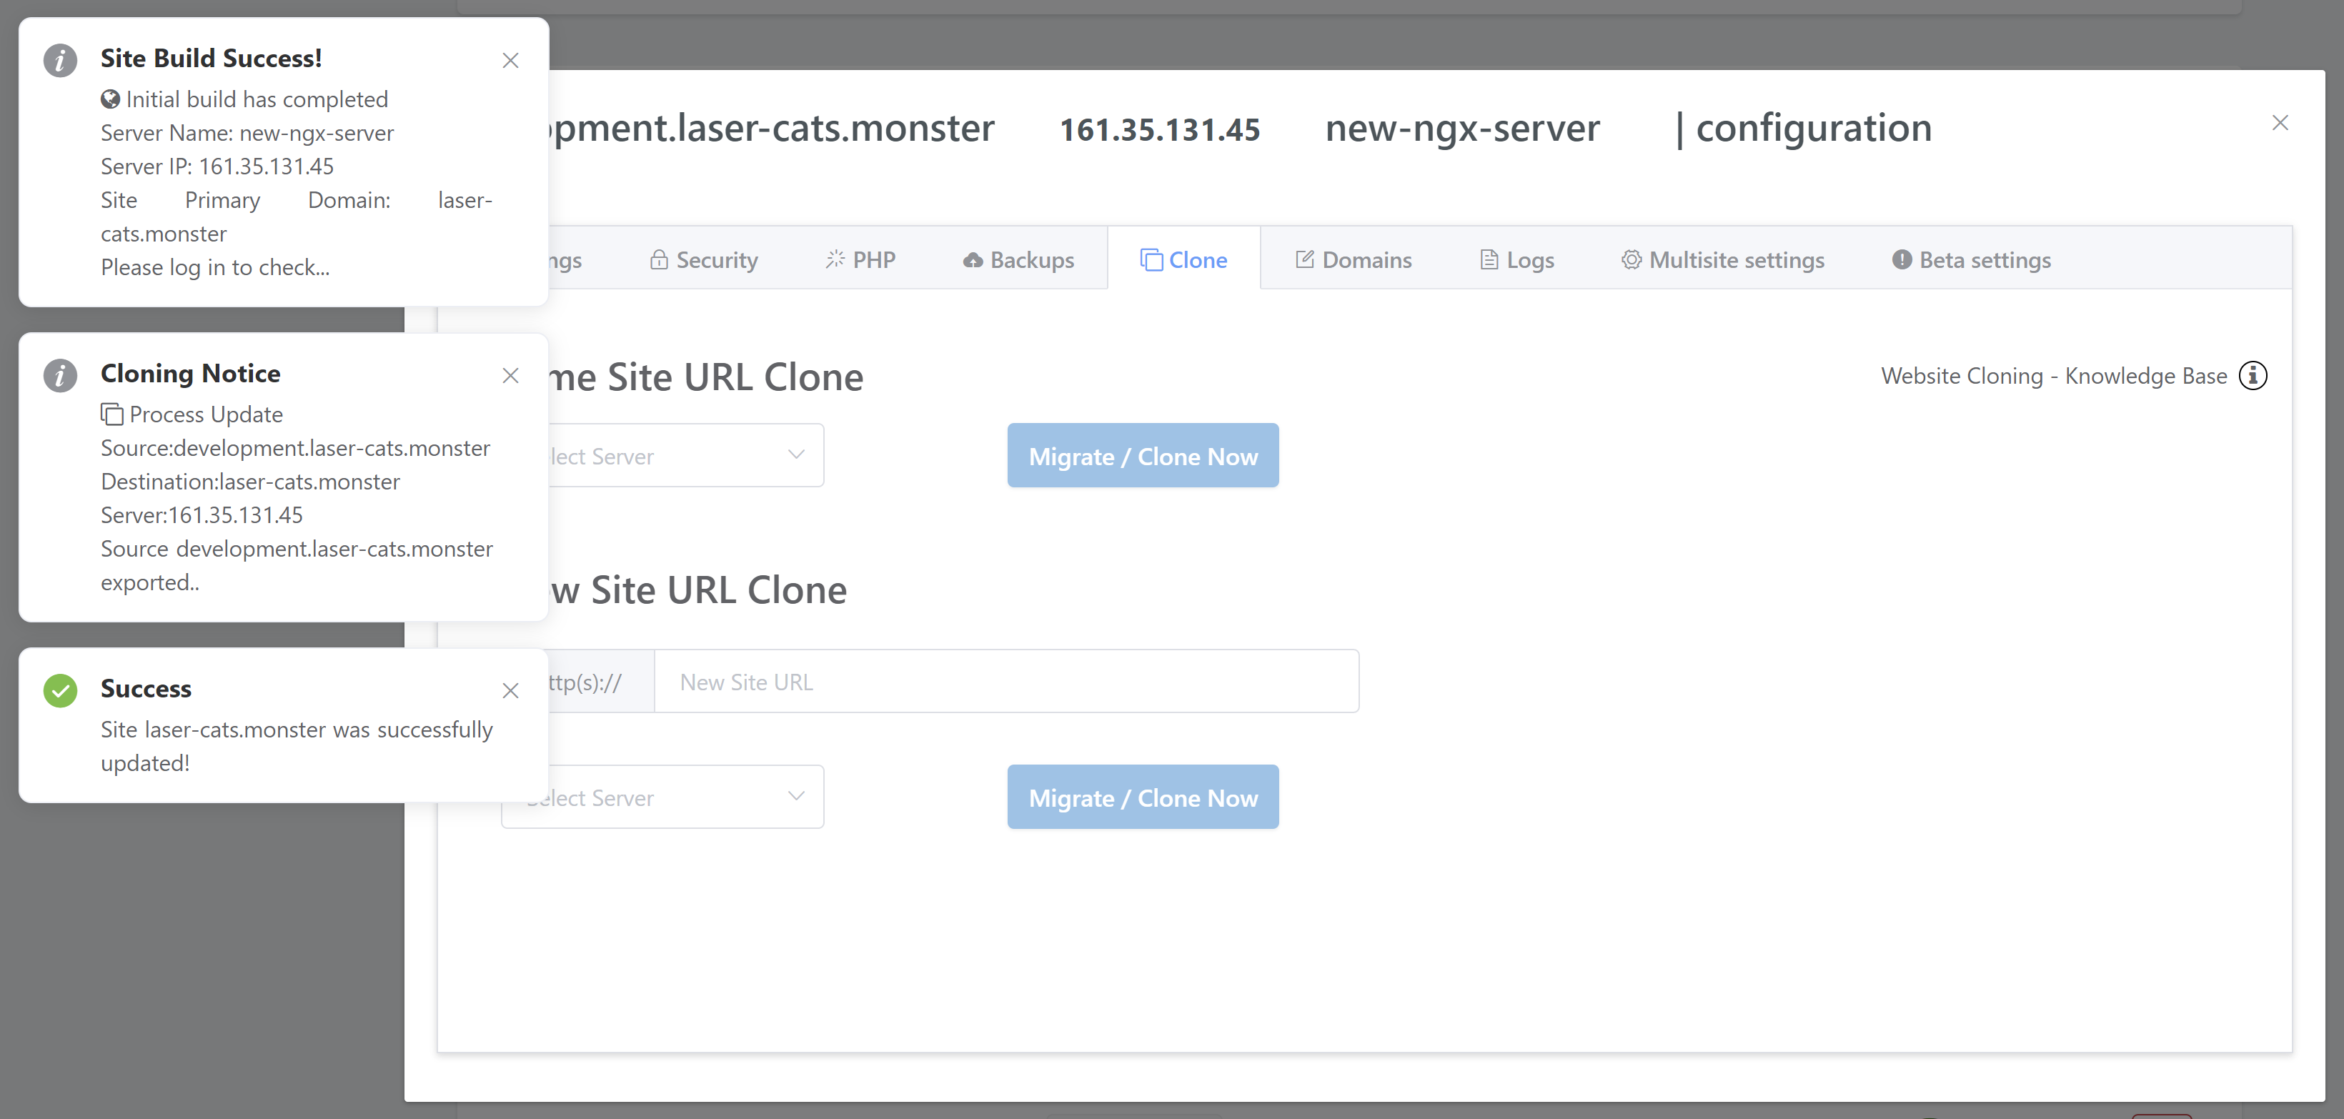The width and height of the screenshot is (2344, 1119).
Task: Click the edit icon on Domains tab
Action: (x=1304, y=260)
